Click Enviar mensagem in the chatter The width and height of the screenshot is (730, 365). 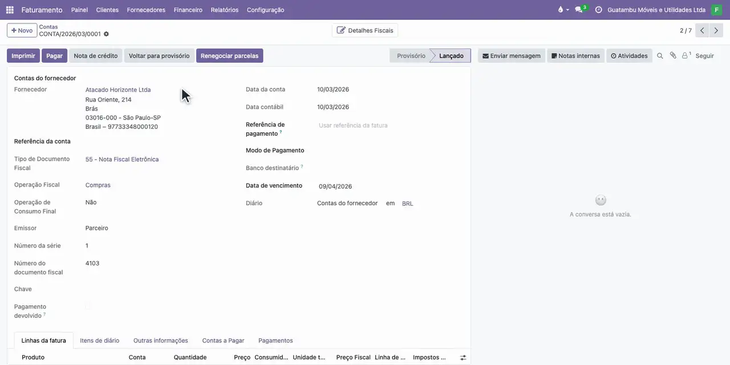(x=512, y=56)
